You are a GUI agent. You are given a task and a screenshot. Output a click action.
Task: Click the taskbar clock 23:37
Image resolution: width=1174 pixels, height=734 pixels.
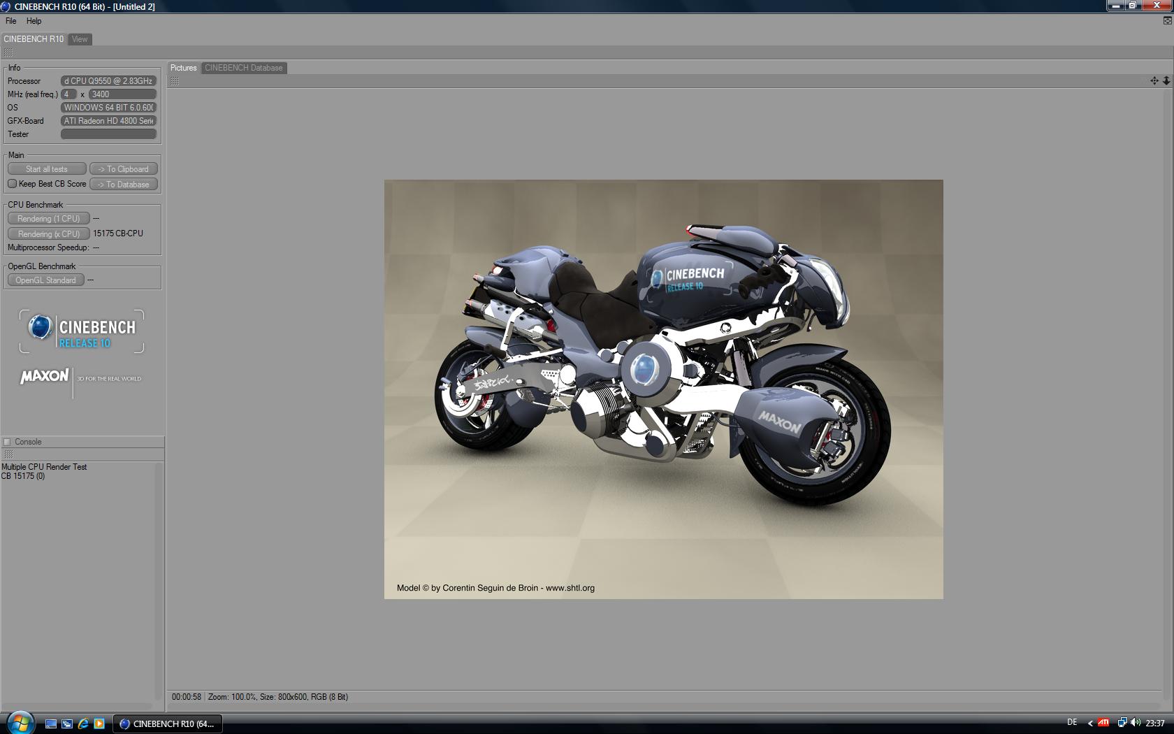click(x=1155, y=724)
